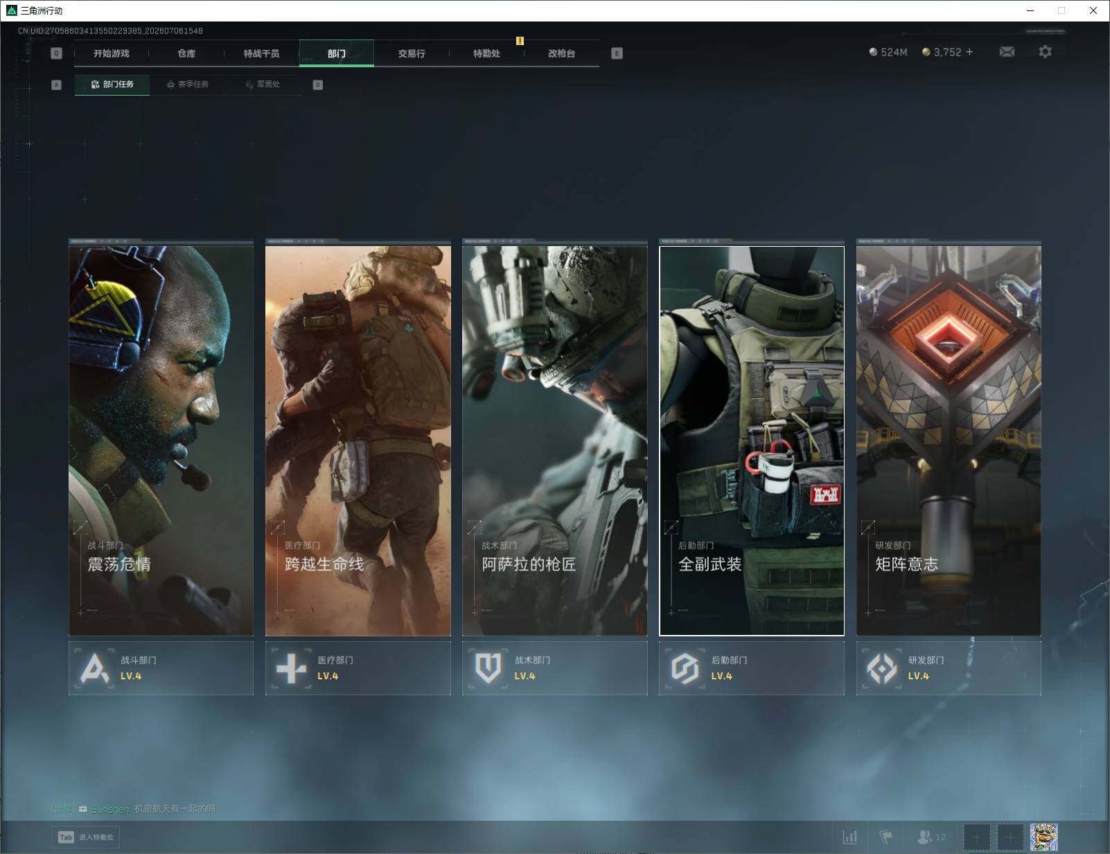Viewport: 1110px width, 854px height.
Task: Click the first empty teammate plus slot
Action: pos(976,837)
